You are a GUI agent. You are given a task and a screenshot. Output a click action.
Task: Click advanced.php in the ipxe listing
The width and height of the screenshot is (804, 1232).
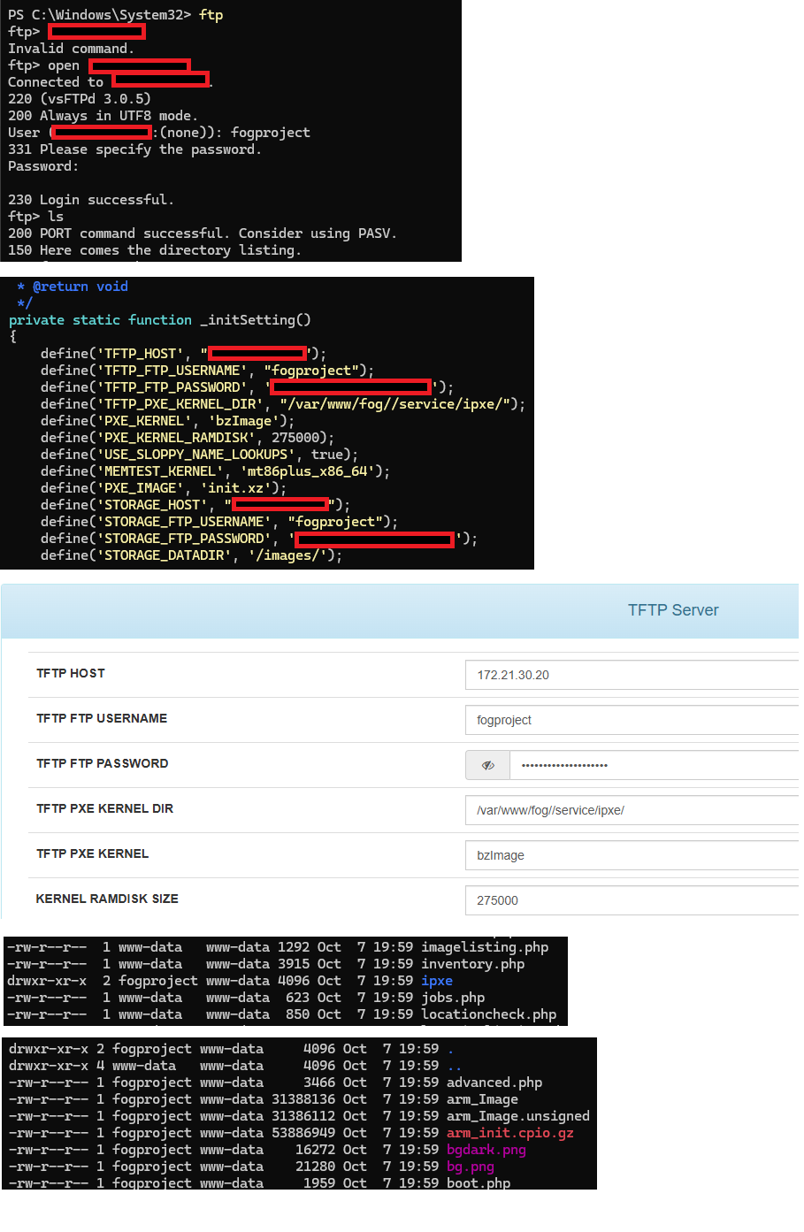pyautogui.click(x=494, y=1083)
